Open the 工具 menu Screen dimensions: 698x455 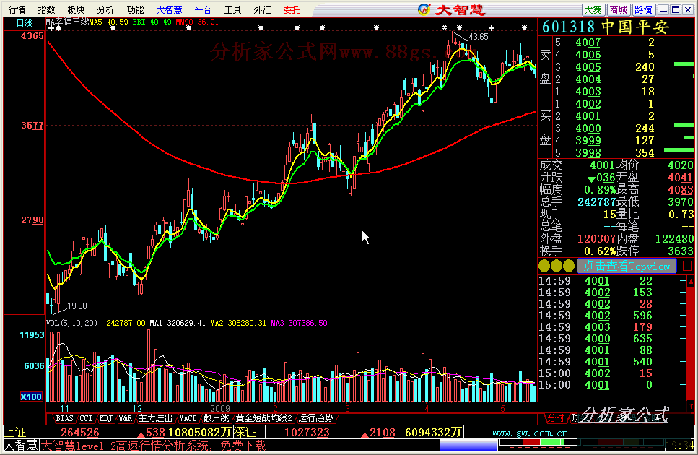pos(232,10)
